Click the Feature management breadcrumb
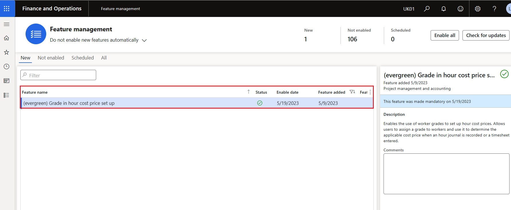This screenshot has width=511, height=210. (x=121, y=9)
